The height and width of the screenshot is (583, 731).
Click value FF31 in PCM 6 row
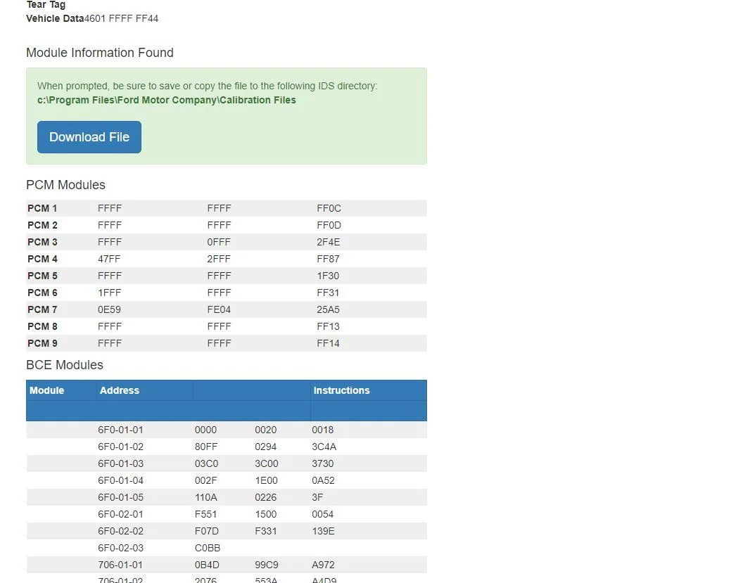pyautogui.click(x=328, y=293)
